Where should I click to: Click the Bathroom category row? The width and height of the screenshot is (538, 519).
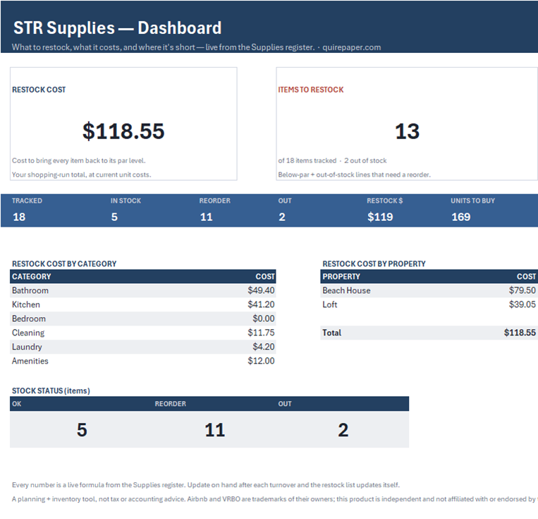tap(142, 290)
